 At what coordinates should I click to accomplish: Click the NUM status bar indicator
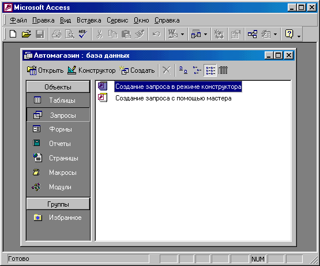[x=258, y=259]
